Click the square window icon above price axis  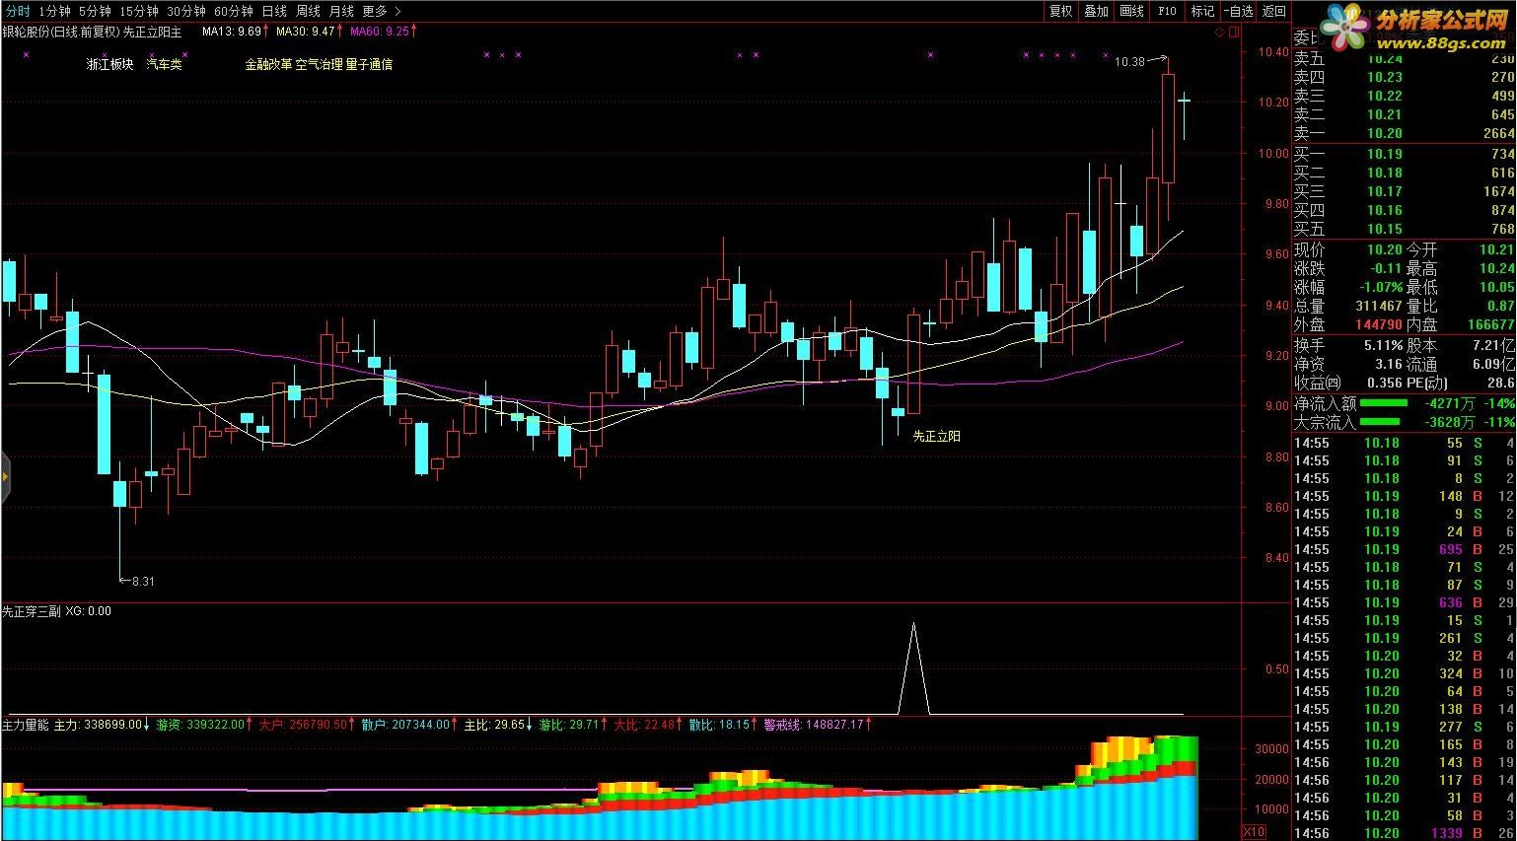(1232, 32)
